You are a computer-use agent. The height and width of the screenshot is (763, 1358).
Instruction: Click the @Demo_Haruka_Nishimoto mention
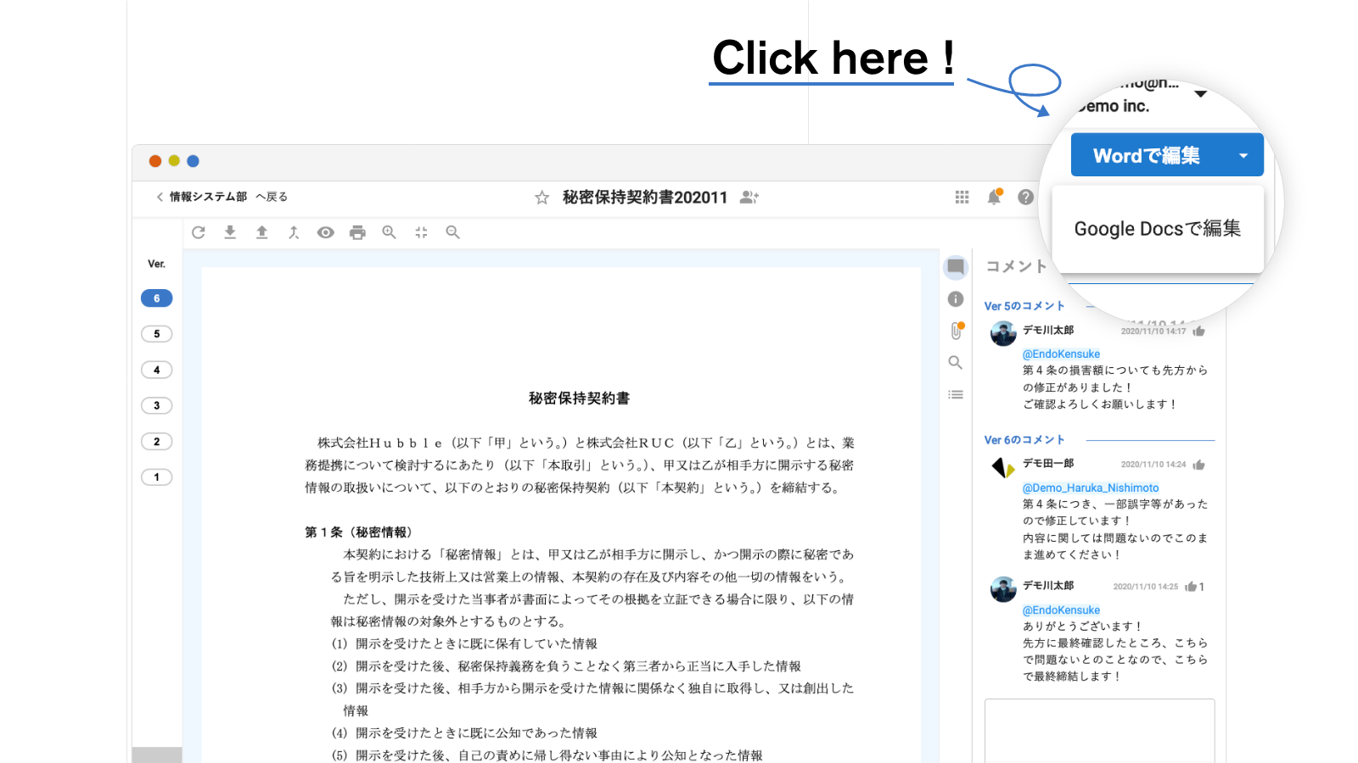pyautogui.click(x=1091, y=488)
